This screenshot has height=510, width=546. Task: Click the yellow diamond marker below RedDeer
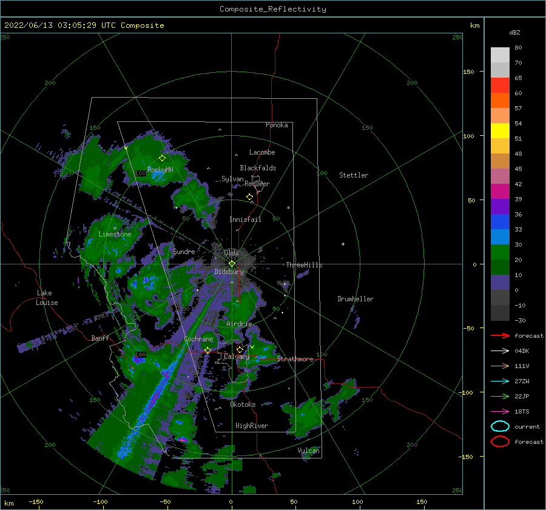250,197
